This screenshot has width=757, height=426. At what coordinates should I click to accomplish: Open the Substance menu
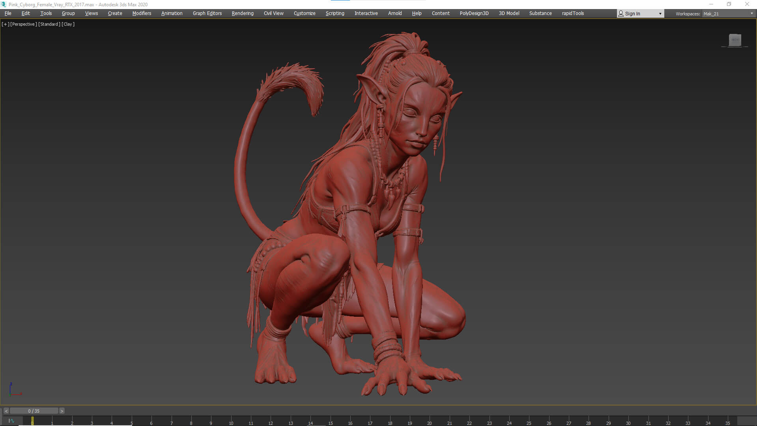540,13
